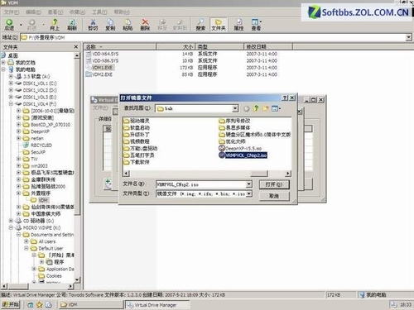Select the win2003 folder in tree

[39, 166]
